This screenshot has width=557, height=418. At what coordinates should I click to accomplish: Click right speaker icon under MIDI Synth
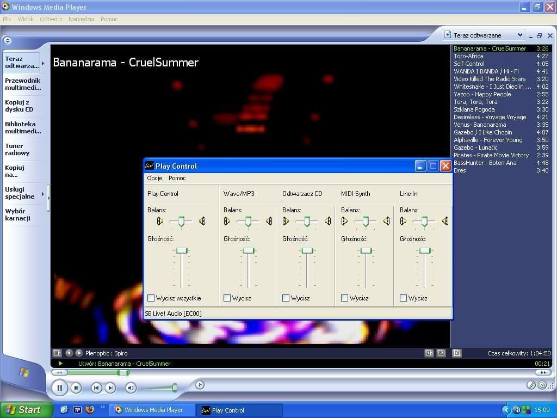(x=387, y=221)
